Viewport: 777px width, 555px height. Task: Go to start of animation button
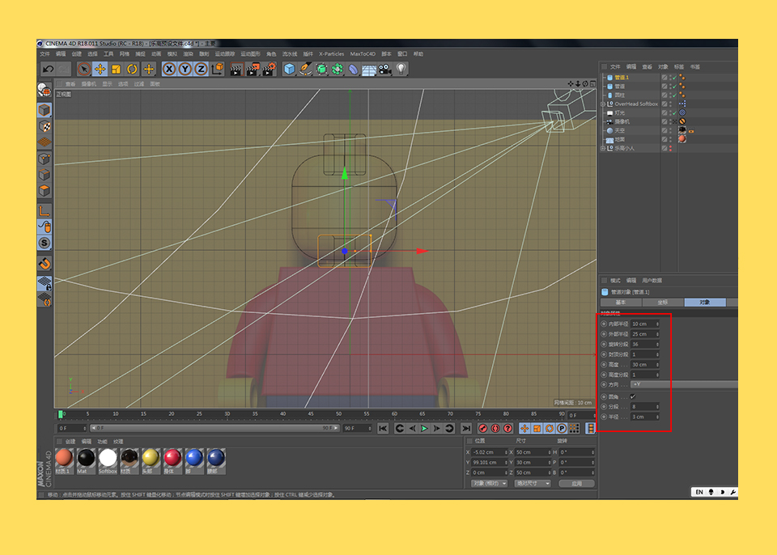(x=383, y=429)
